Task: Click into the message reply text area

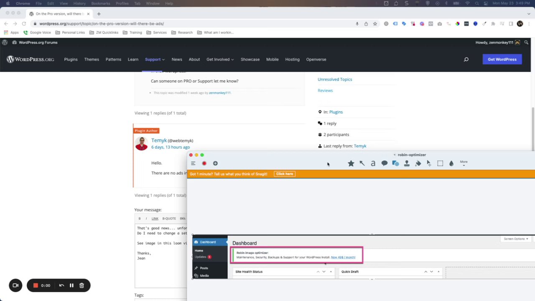Action: click(x=161, y=256)
